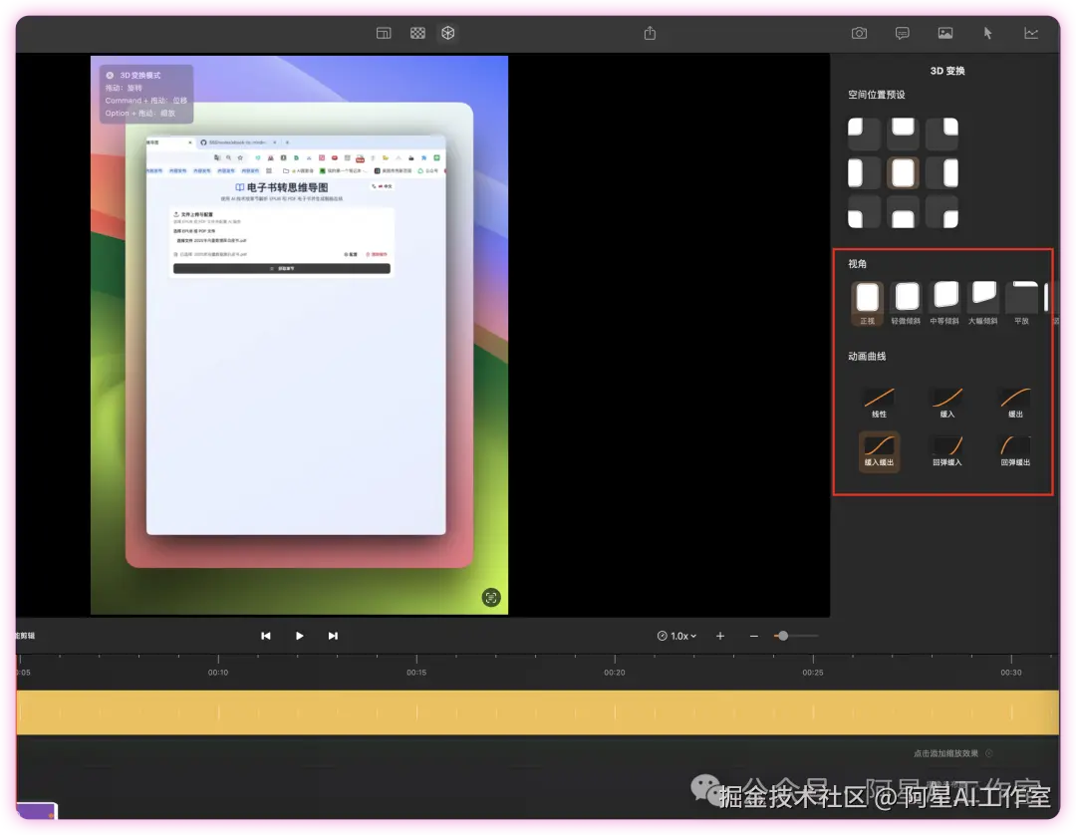Screen dimensions: 1076x835
Task: Select the 缓入 ease-in animation curve
Action: point(947,403)
